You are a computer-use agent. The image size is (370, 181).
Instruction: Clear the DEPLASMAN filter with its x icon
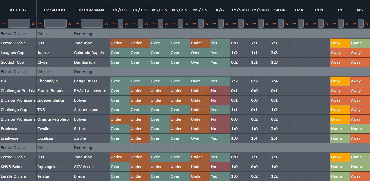click(x=106, y=24)
